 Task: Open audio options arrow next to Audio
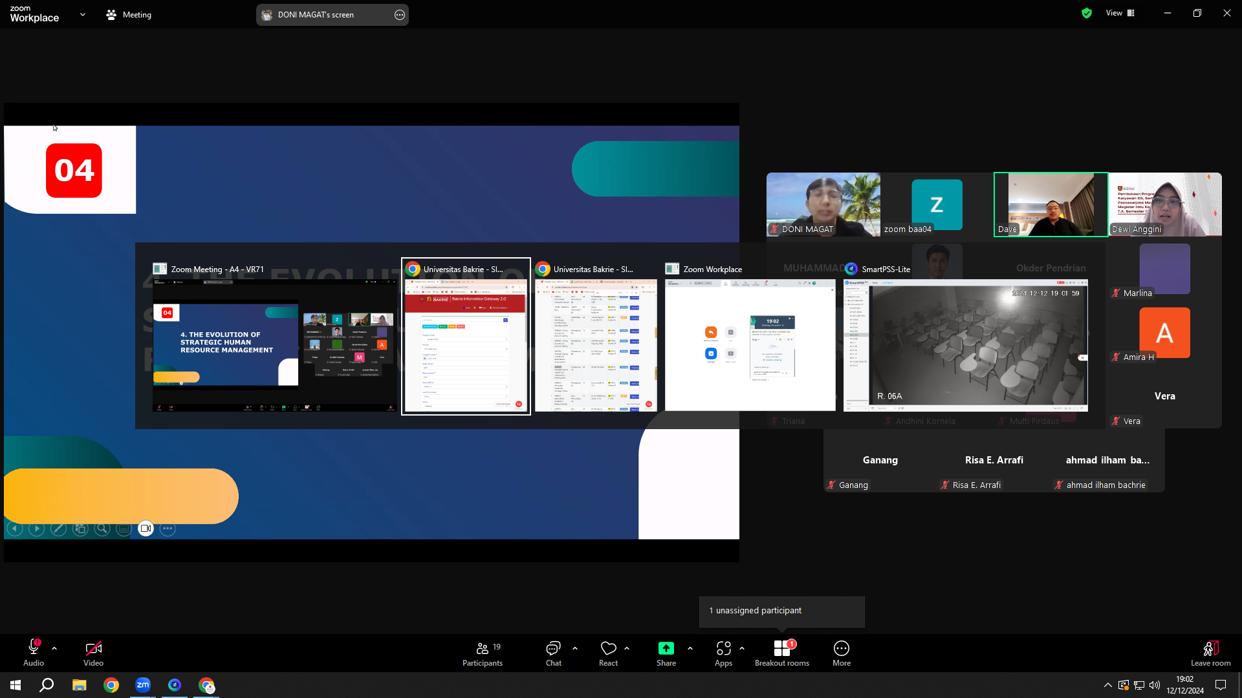[x=54, y=648]
